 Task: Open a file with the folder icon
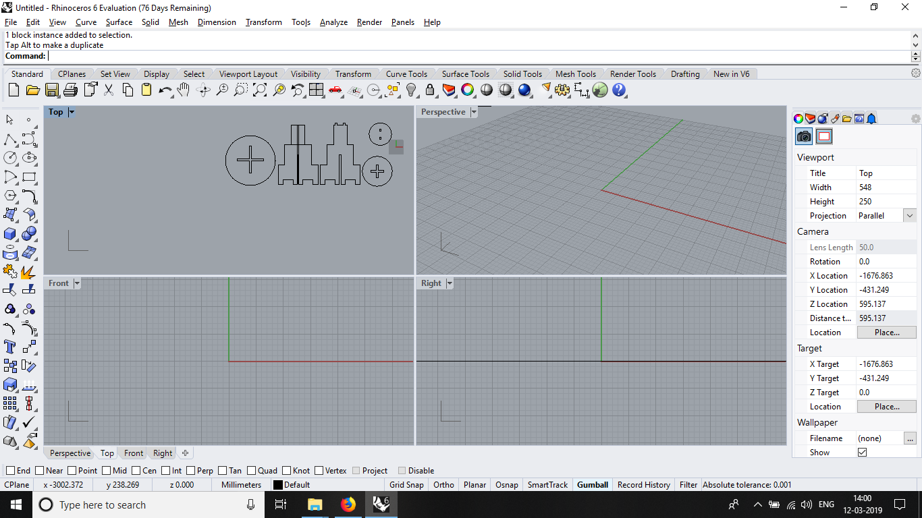point(32,90)
